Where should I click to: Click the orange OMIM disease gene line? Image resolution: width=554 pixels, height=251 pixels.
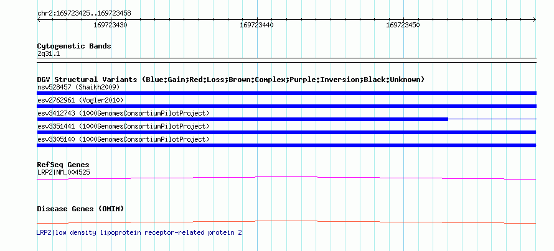(x=286, y=222)
